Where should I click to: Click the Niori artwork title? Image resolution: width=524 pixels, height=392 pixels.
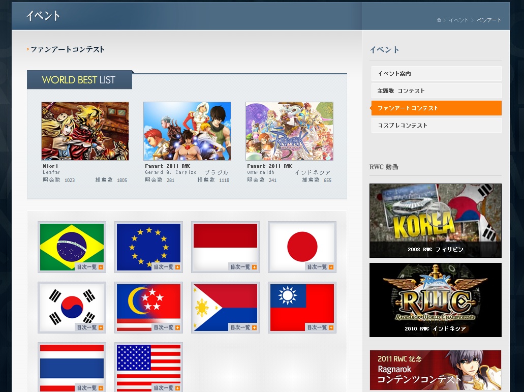[50, 166]
